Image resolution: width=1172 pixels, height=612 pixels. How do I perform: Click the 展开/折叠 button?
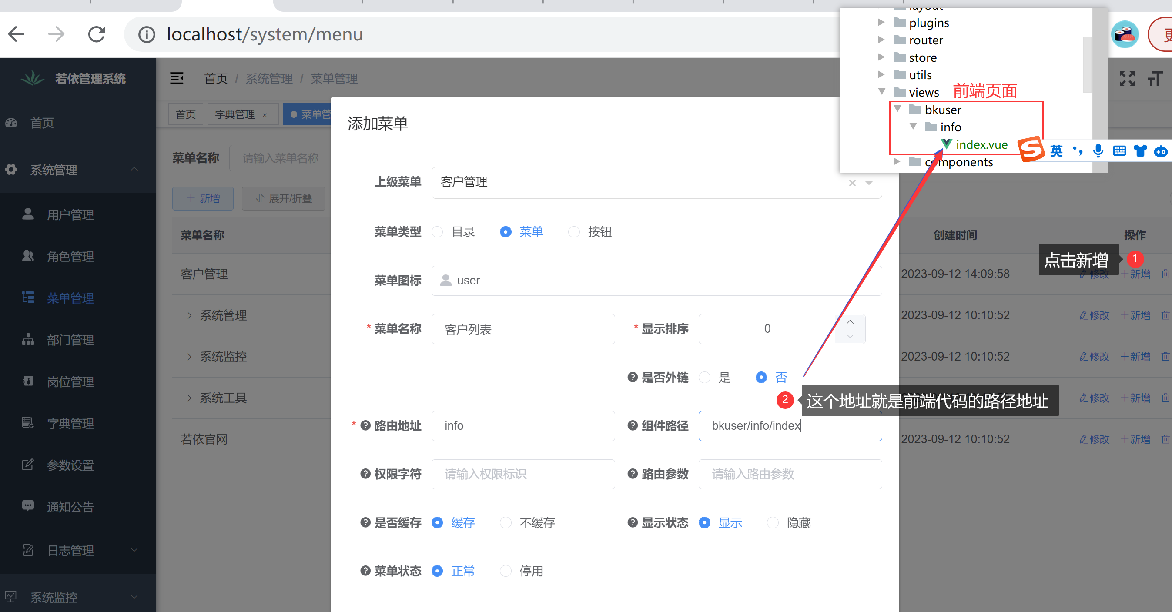[284, 198]
